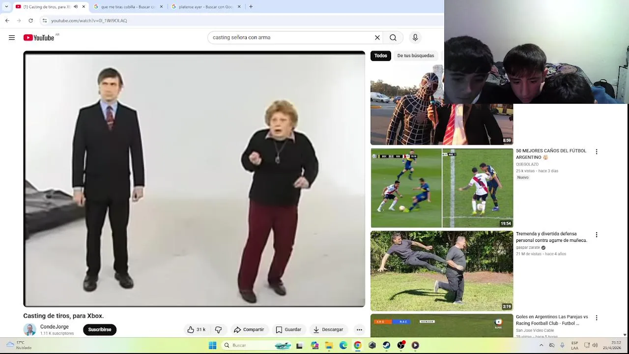Open a new browser tab
This screenshot has width=629, height=354.
point(251,6)
